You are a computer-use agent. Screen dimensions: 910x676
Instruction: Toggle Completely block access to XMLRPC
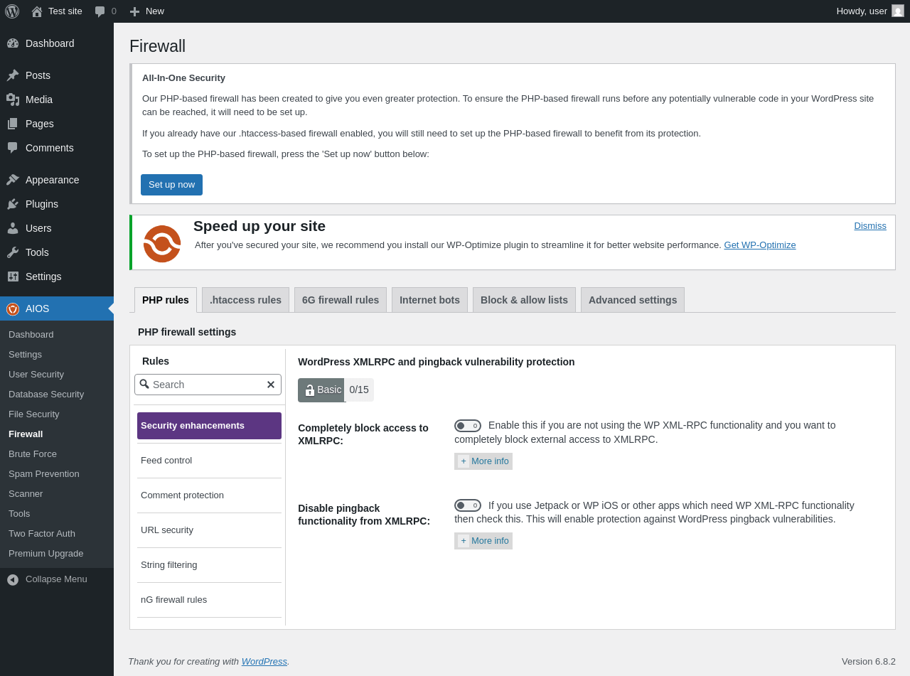468,426
